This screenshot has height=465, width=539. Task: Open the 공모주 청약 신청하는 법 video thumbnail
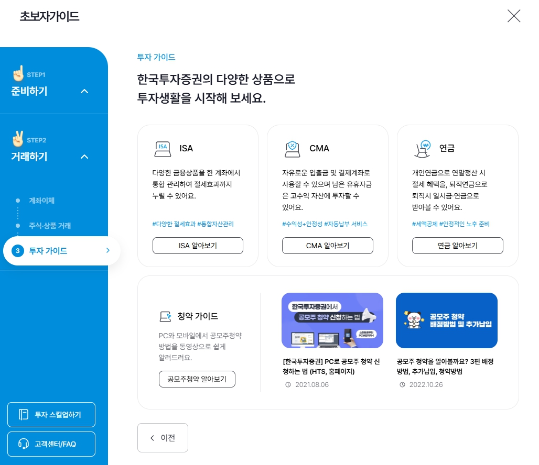pyautogui.click(x=332, y=320)
